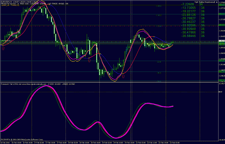The width and height of the screenshot is (225, 144).
Task: Click the 22 Feb 11:00 time axis label
Action: point(152,143)
